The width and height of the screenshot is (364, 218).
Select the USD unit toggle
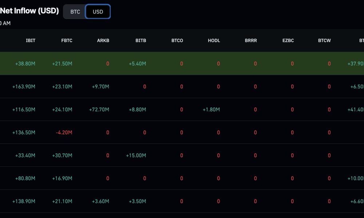[98, 12]
